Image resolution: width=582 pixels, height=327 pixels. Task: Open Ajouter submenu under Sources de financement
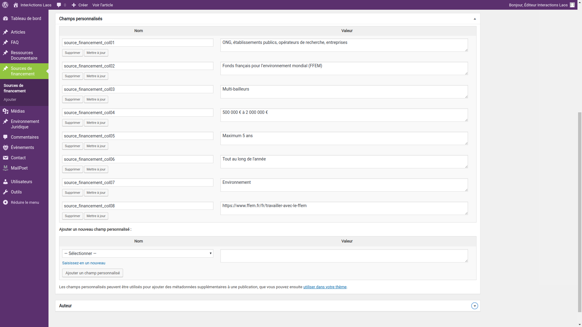tap(10, 100)
